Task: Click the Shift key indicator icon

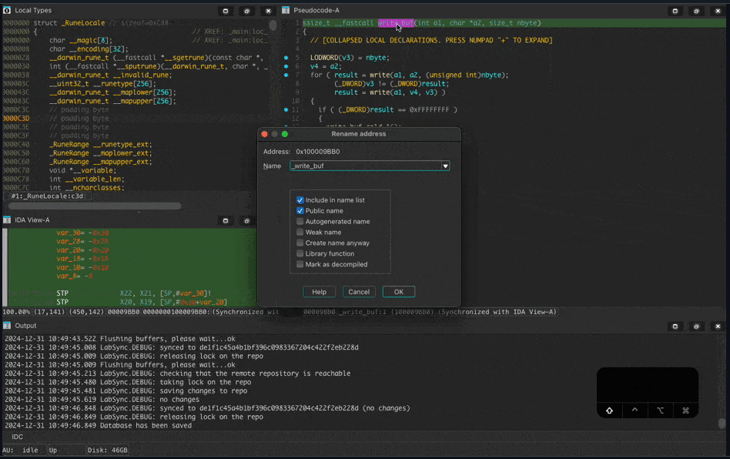Action: coord(609,410)
